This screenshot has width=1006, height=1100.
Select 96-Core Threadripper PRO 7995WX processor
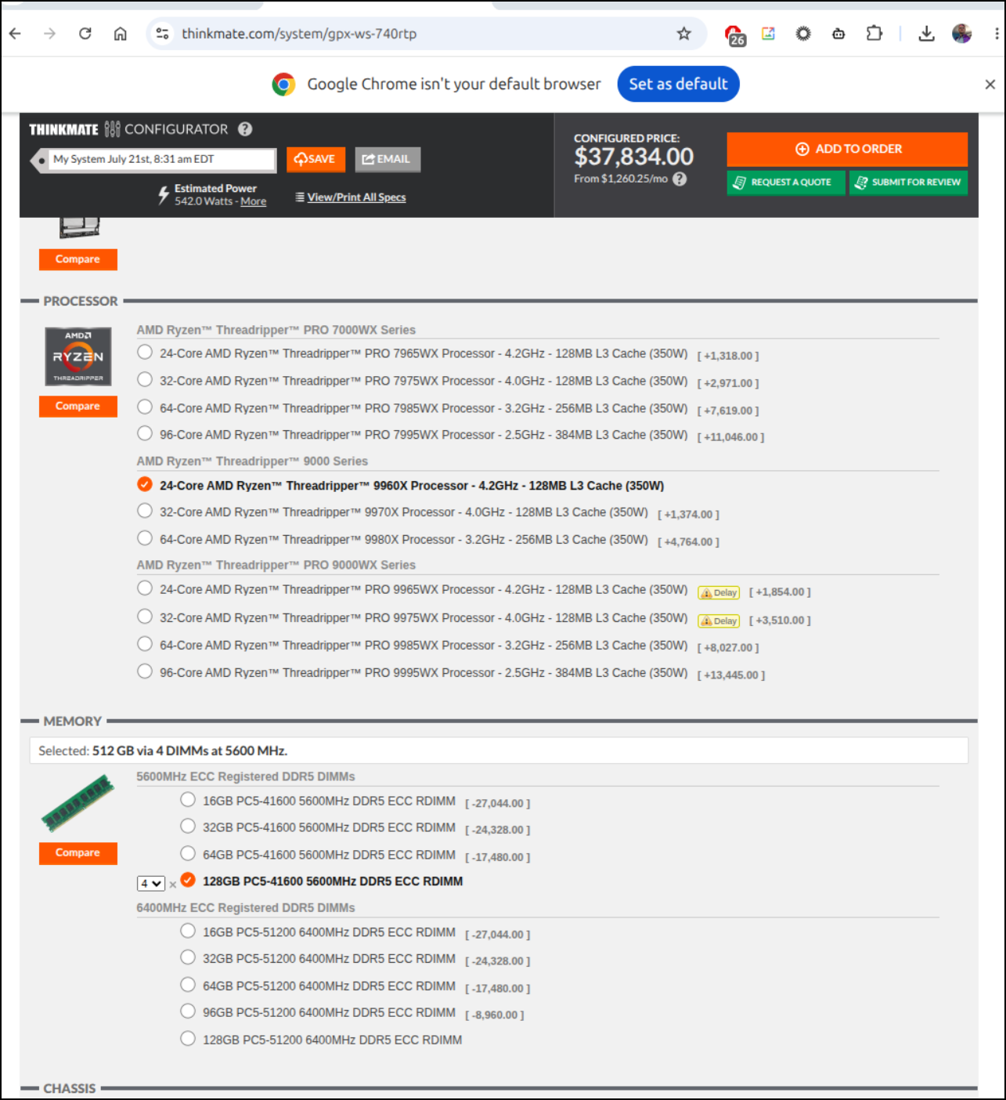145,434
